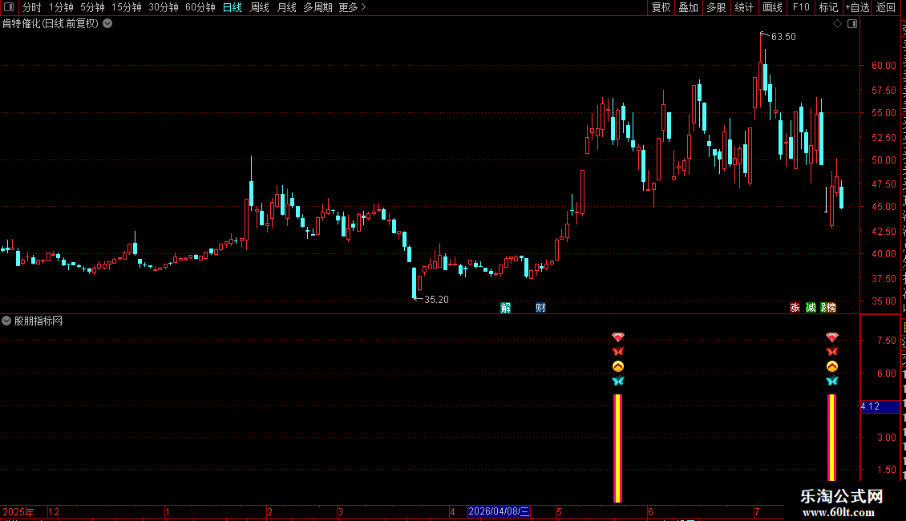Open the dropdown next to 肯特催化 title
The height and width of the screenshot is (521, 906).
pyautogui.click(x=107, y=24)
